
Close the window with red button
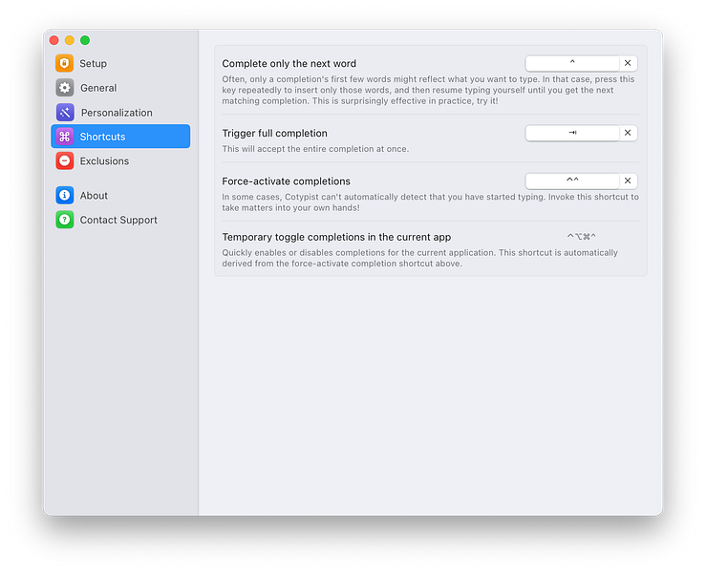point(54,40)
